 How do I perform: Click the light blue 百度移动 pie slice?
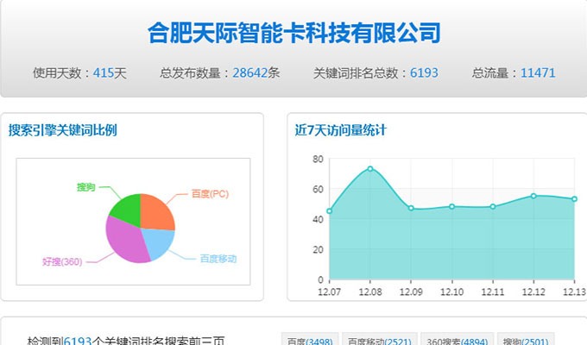[x=156, y=243]
